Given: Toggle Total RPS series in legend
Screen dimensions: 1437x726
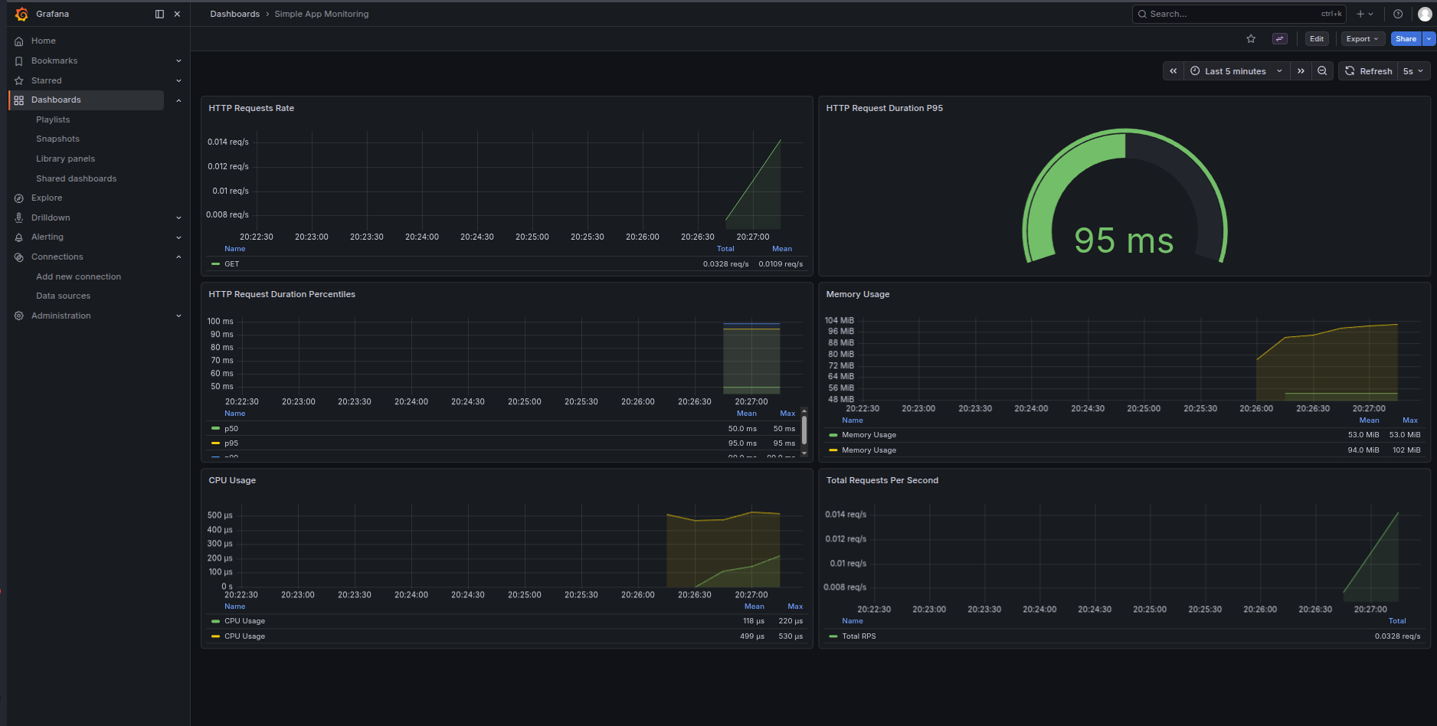Looking at the screenshot, I should (859, 636).
